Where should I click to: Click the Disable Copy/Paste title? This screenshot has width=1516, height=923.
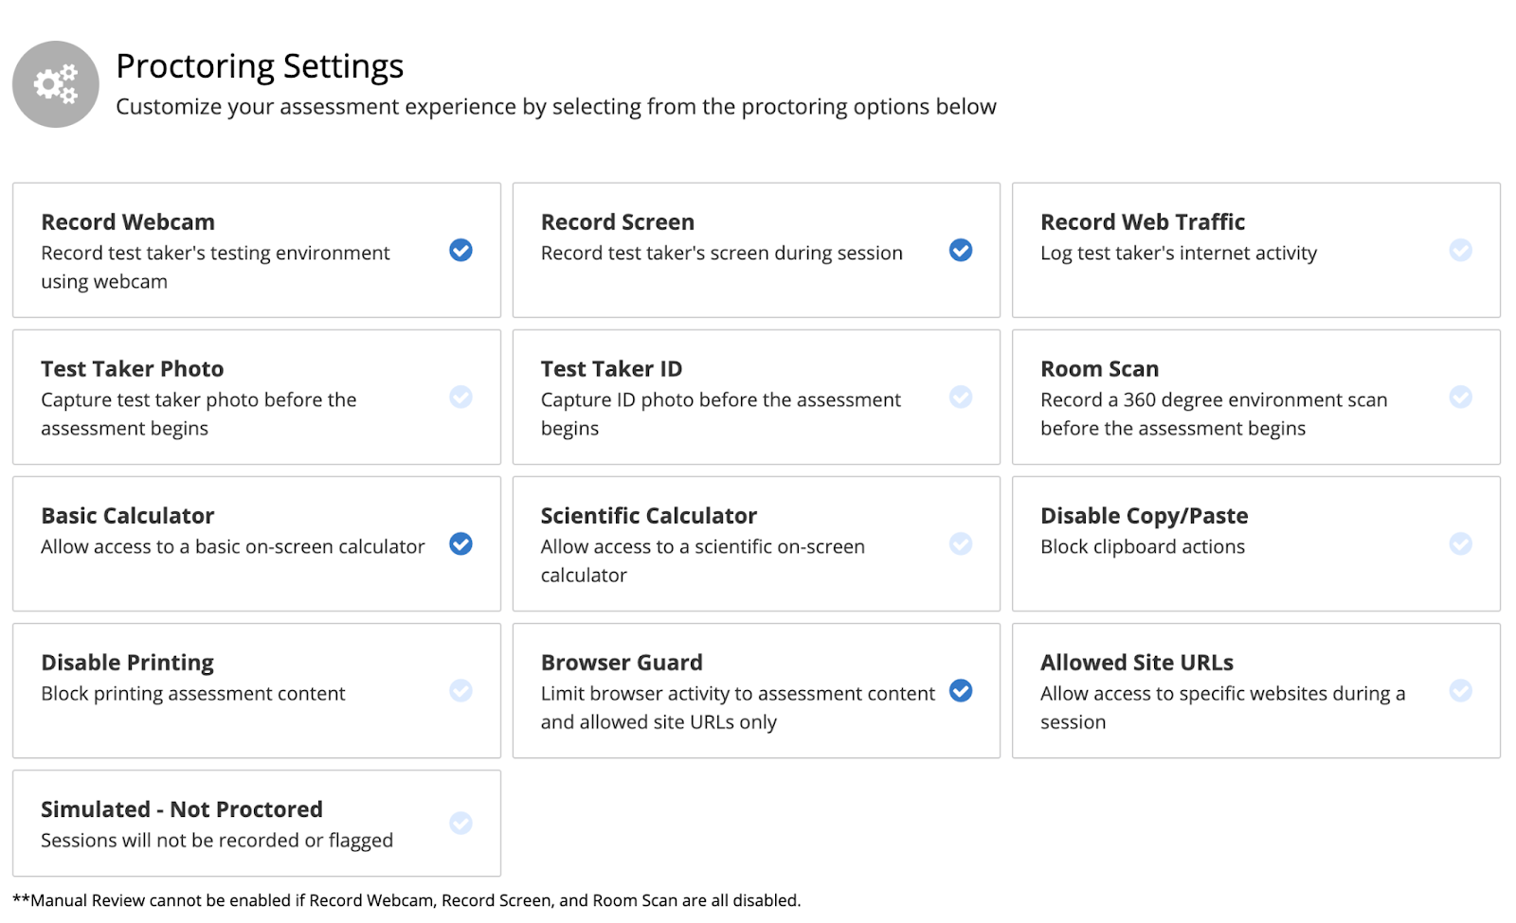(1145, 517)
